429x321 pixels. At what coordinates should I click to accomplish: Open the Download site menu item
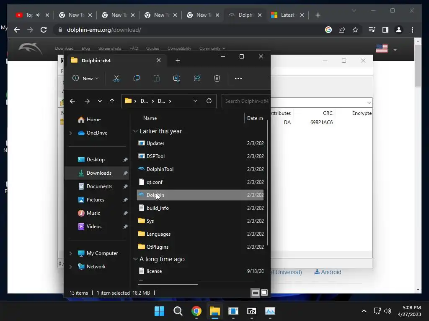pos(64,48)
